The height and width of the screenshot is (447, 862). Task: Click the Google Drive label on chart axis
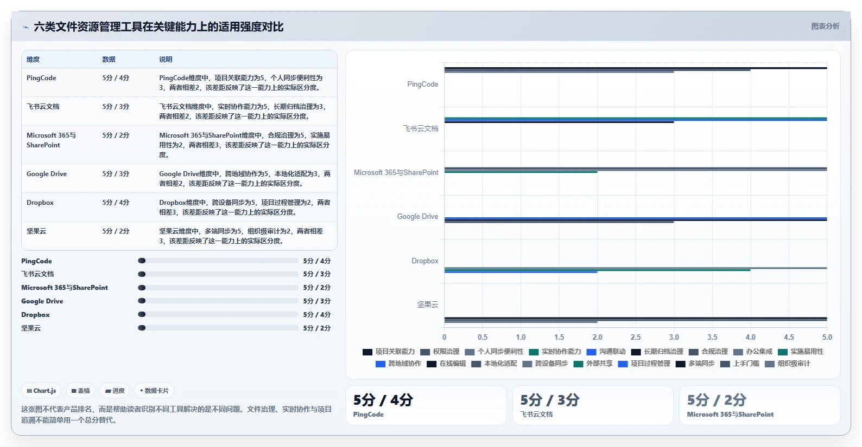pyautogui.click(x=417, y=217)
